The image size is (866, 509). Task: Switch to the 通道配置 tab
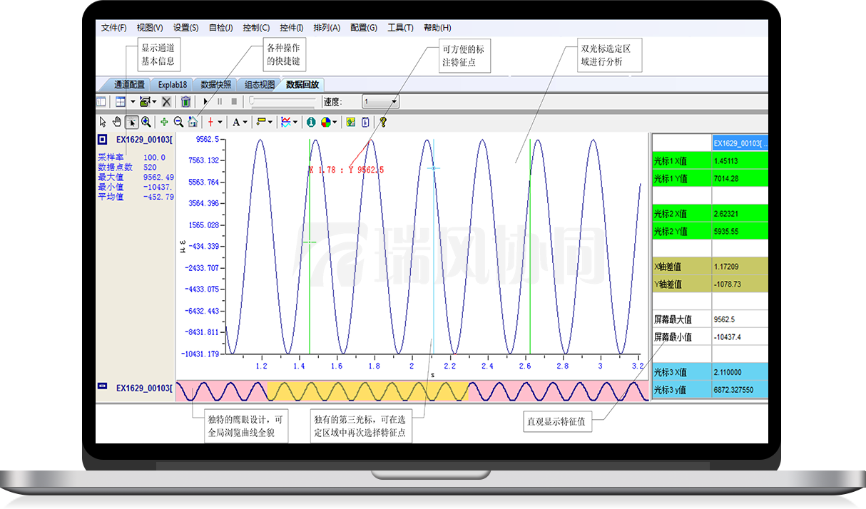129,84
